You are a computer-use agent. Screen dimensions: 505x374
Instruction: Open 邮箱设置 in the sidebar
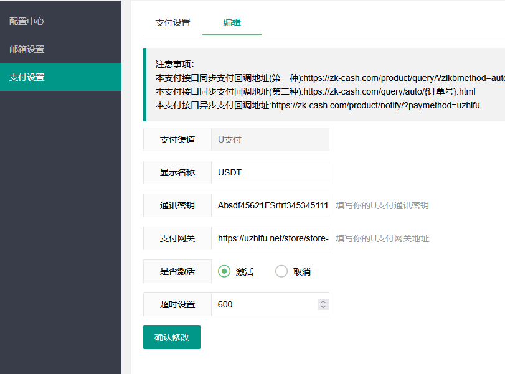coord(27,49)
